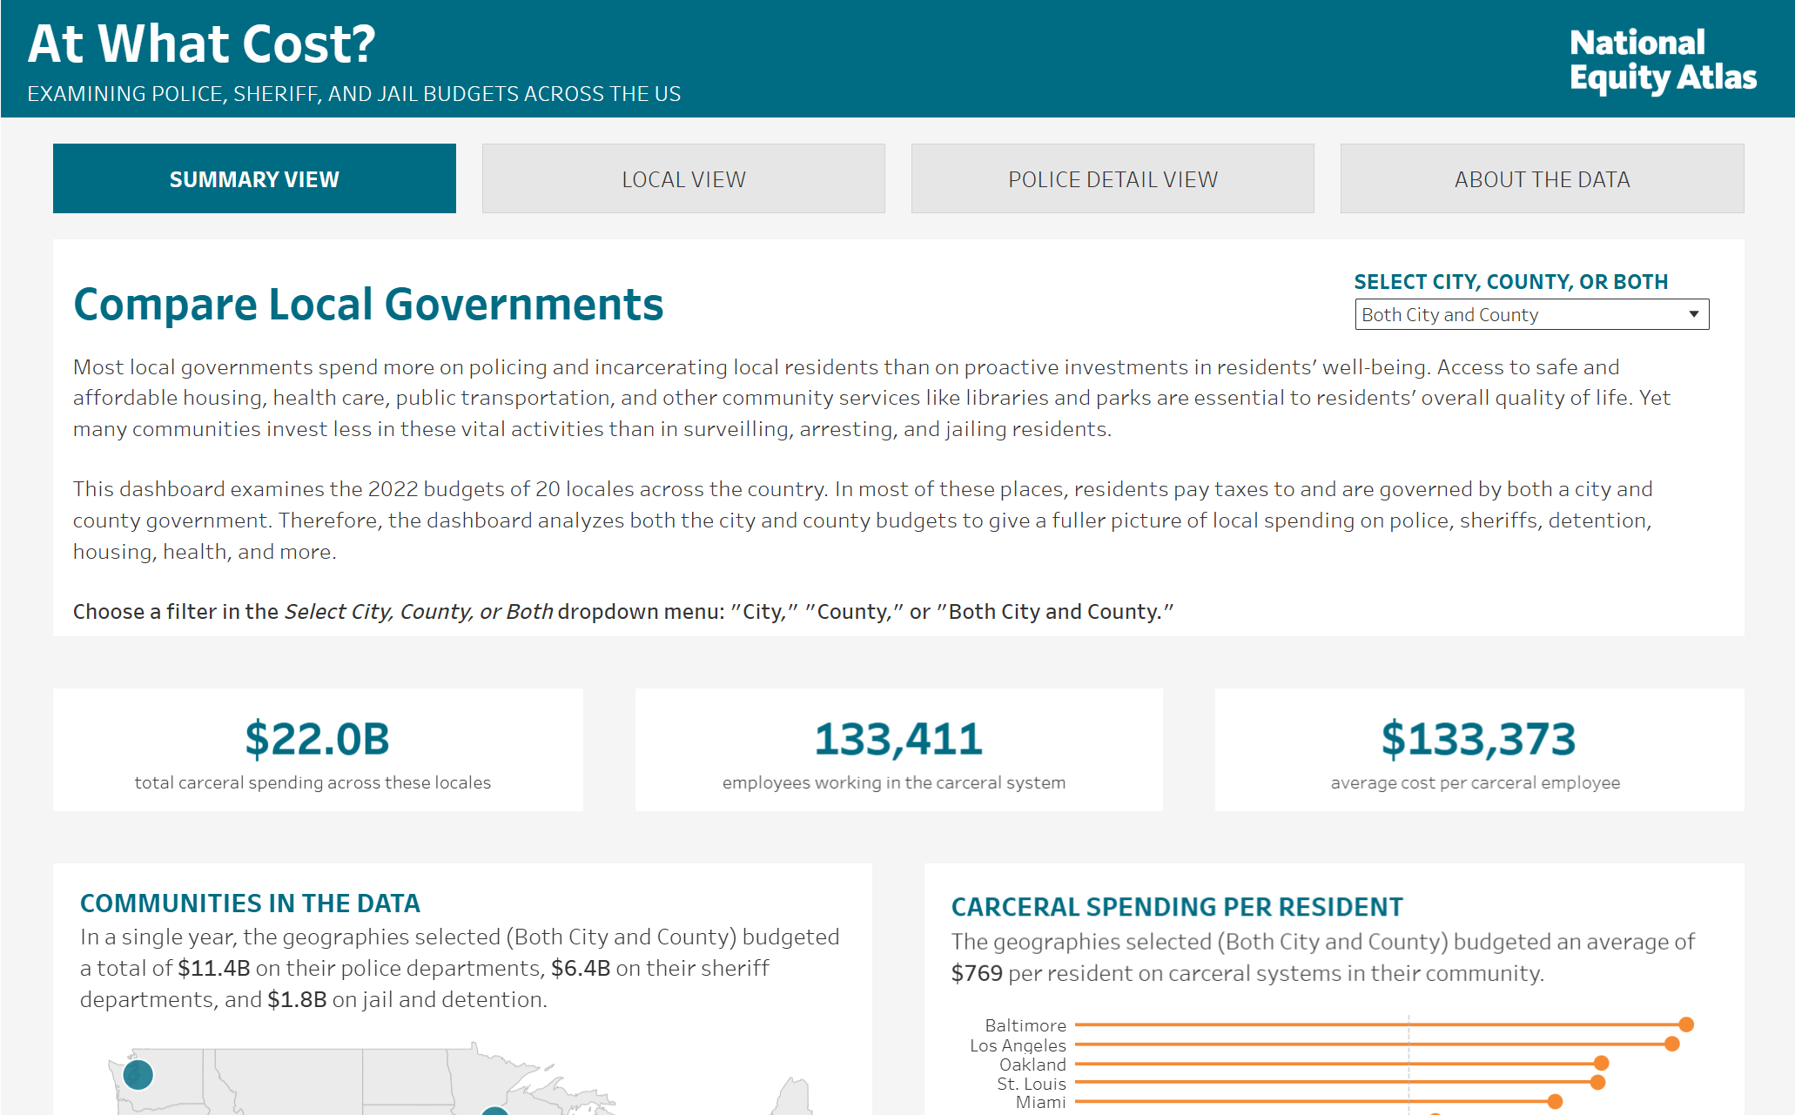Click the St. Louis orange data point
The width and height of the screenshot is (1795, 1115).
coord(1597,1082)
